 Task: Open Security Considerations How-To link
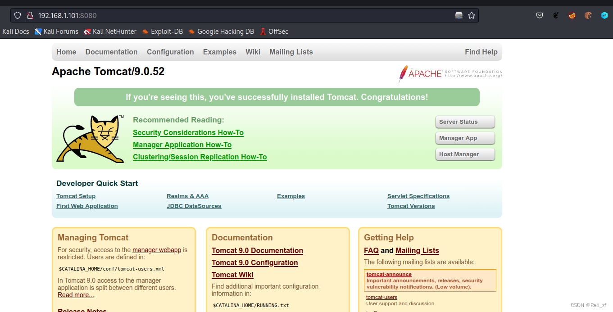click(x=188, y=132)
